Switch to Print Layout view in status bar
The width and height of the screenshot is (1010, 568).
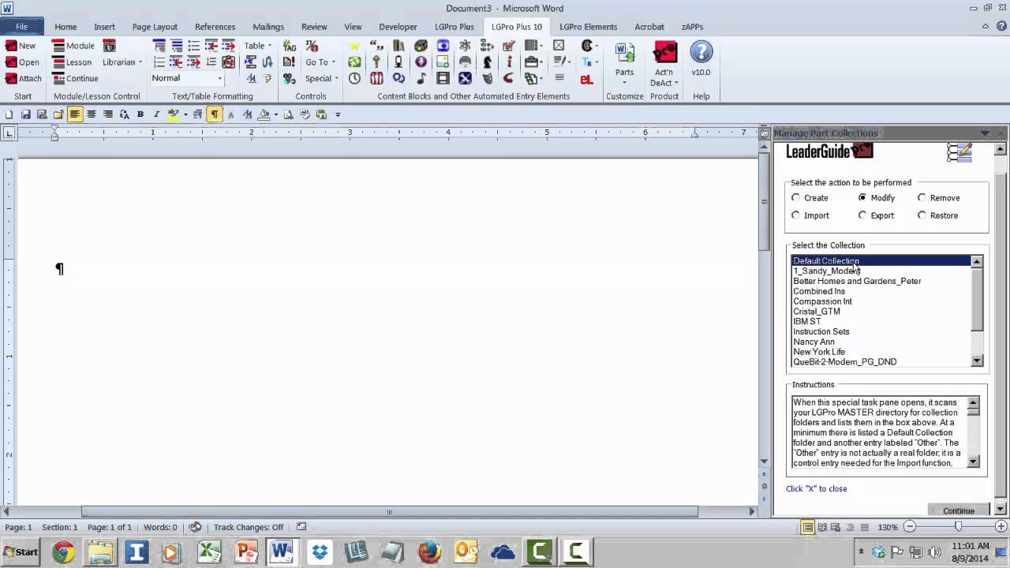tap(808, 527)
